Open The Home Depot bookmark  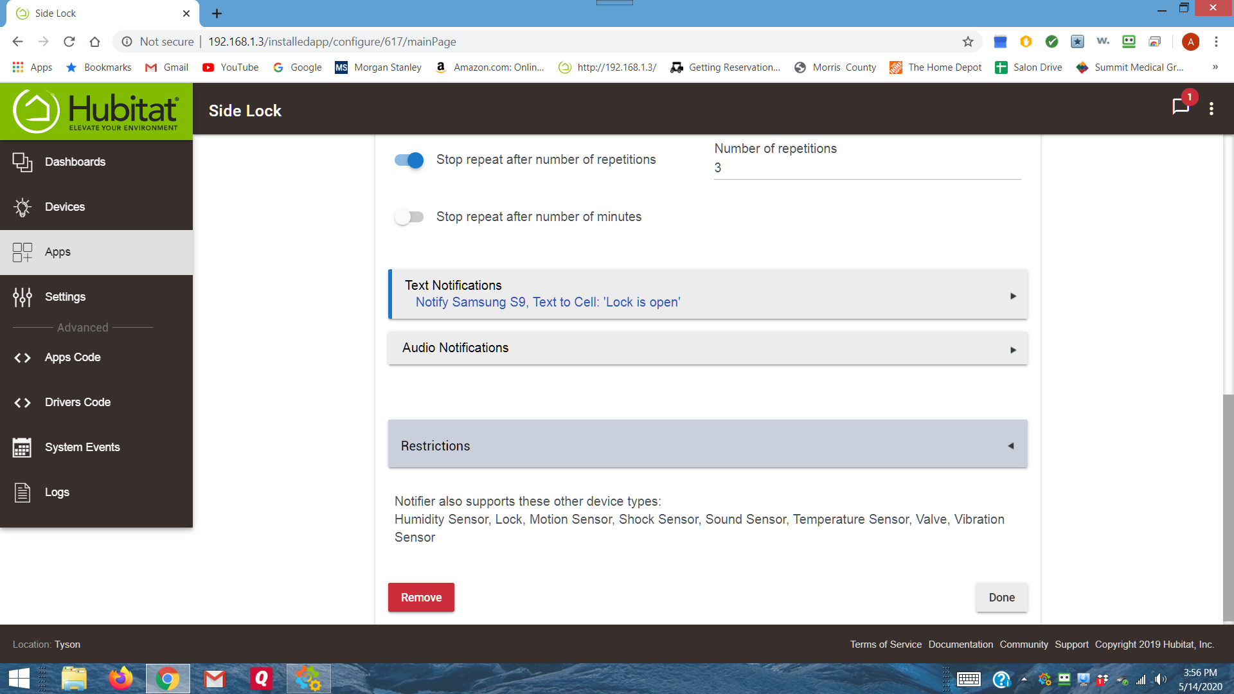pyautogui.click(x=935, y=67)
